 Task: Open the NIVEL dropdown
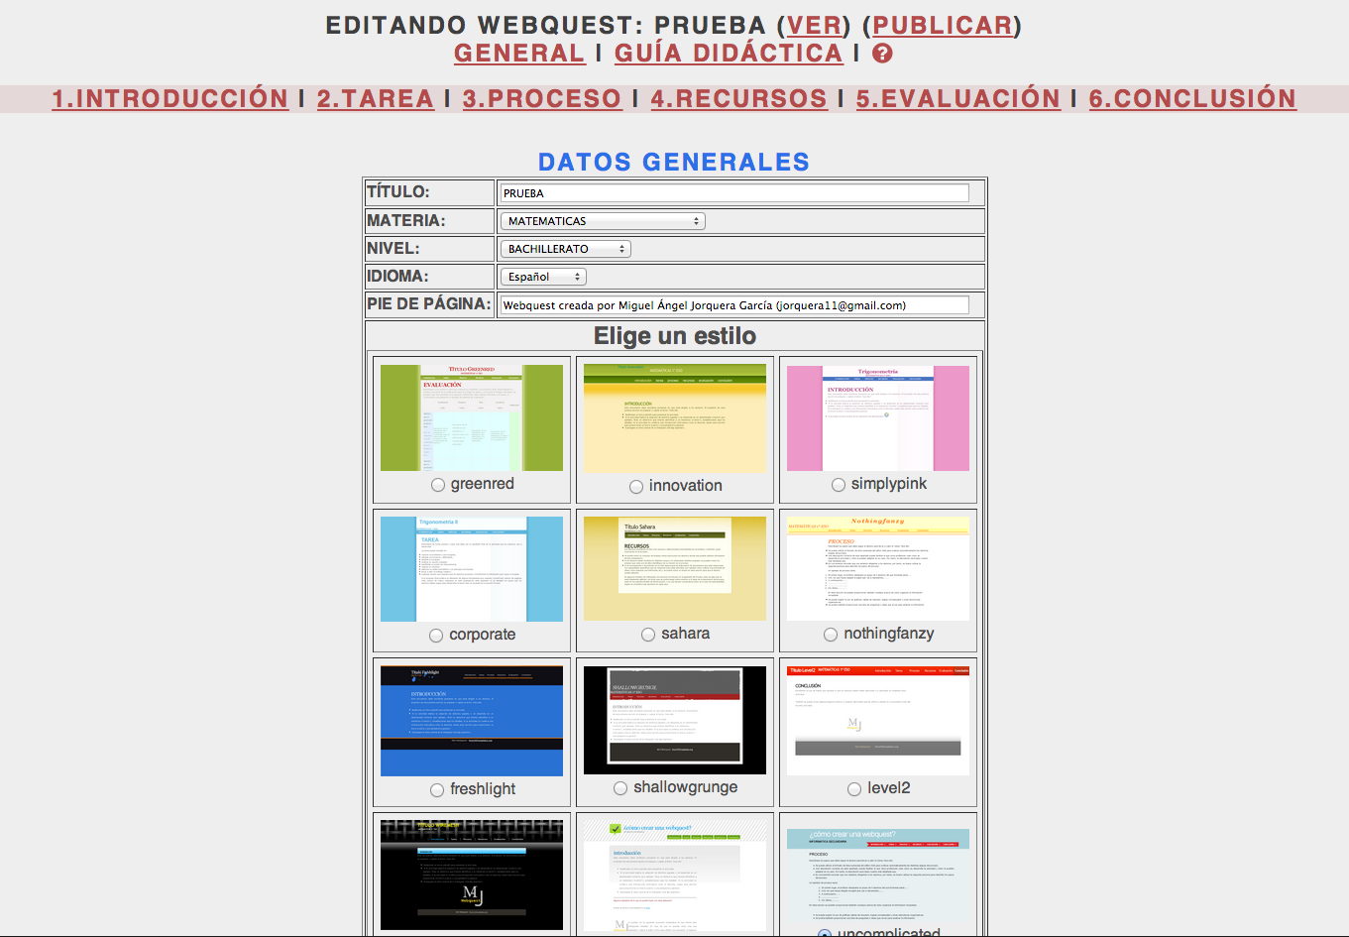565,249
